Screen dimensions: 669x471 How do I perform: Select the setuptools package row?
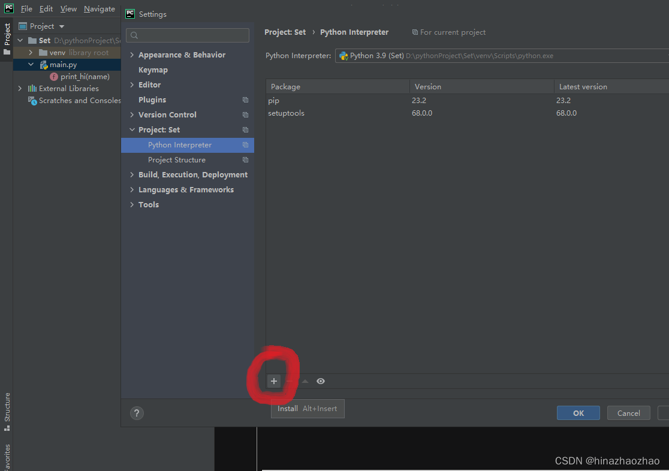467,113
